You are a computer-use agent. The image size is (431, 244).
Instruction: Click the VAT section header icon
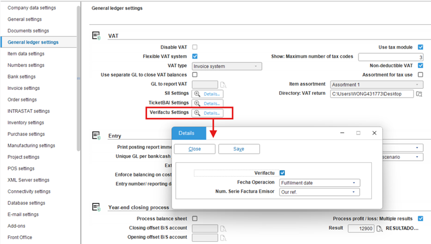(x=96, y=36)
